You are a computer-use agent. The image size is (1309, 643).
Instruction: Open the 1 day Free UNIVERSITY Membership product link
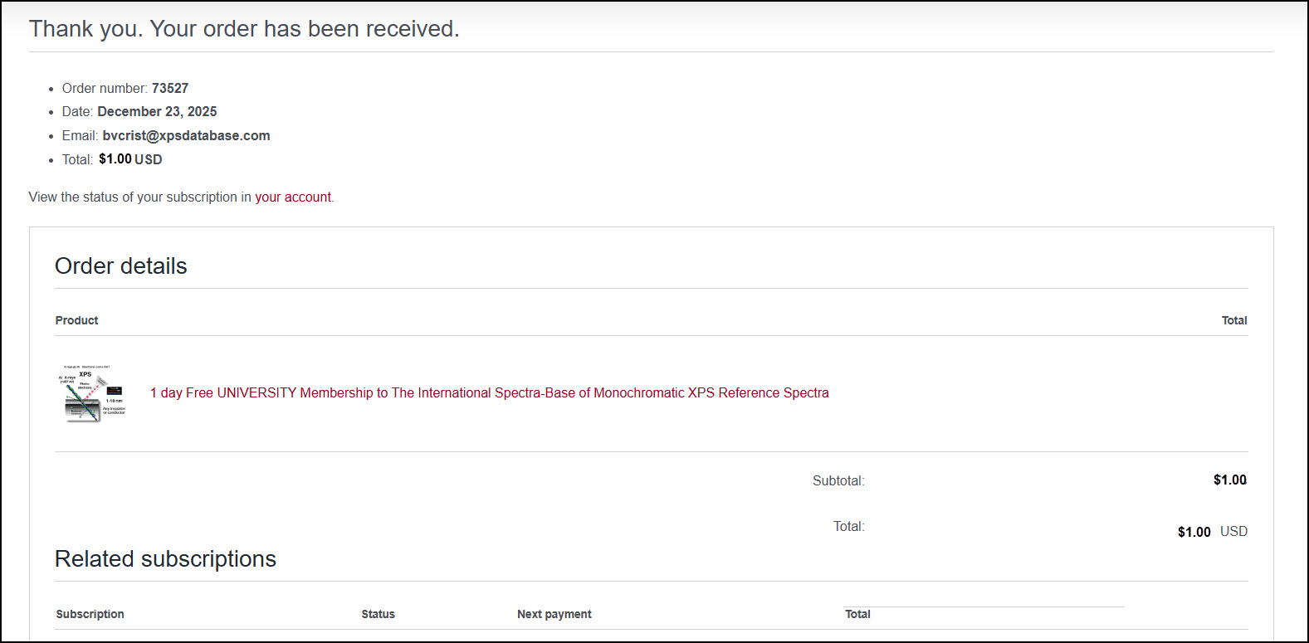pyautogui.click(x=489, y=393)
